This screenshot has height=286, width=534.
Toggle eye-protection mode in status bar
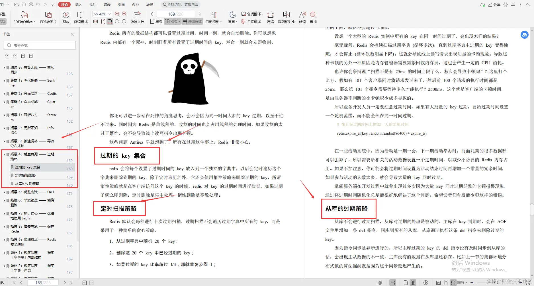coord(380,283)
